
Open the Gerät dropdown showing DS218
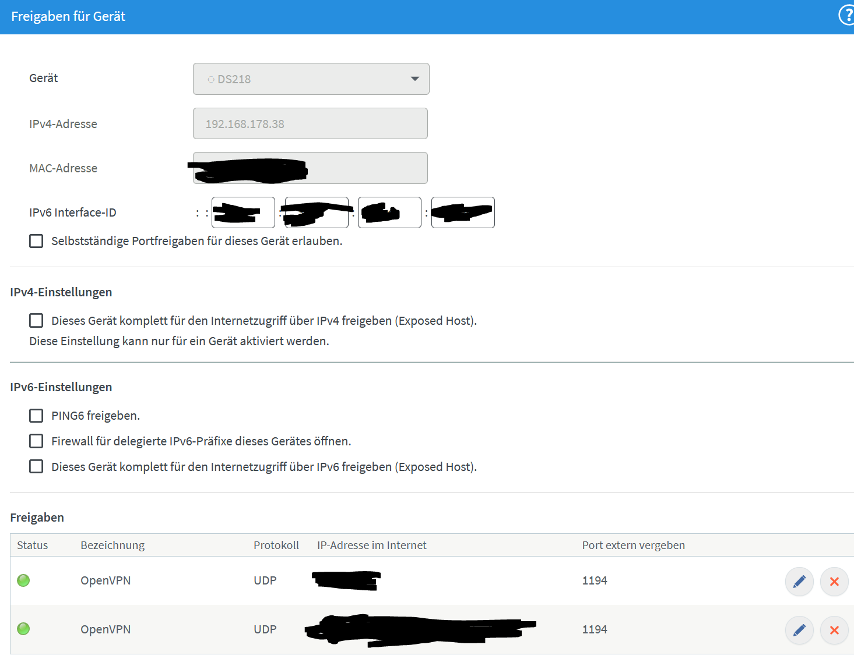point(311,79)
